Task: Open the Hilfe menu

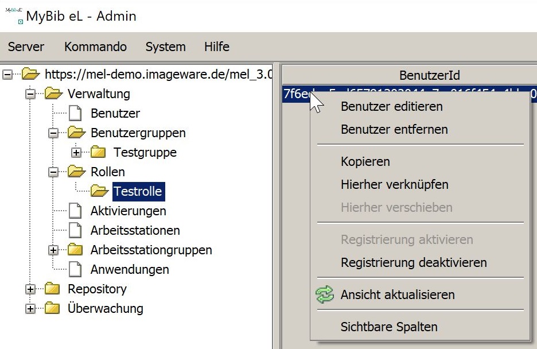Action: (217, 46)
